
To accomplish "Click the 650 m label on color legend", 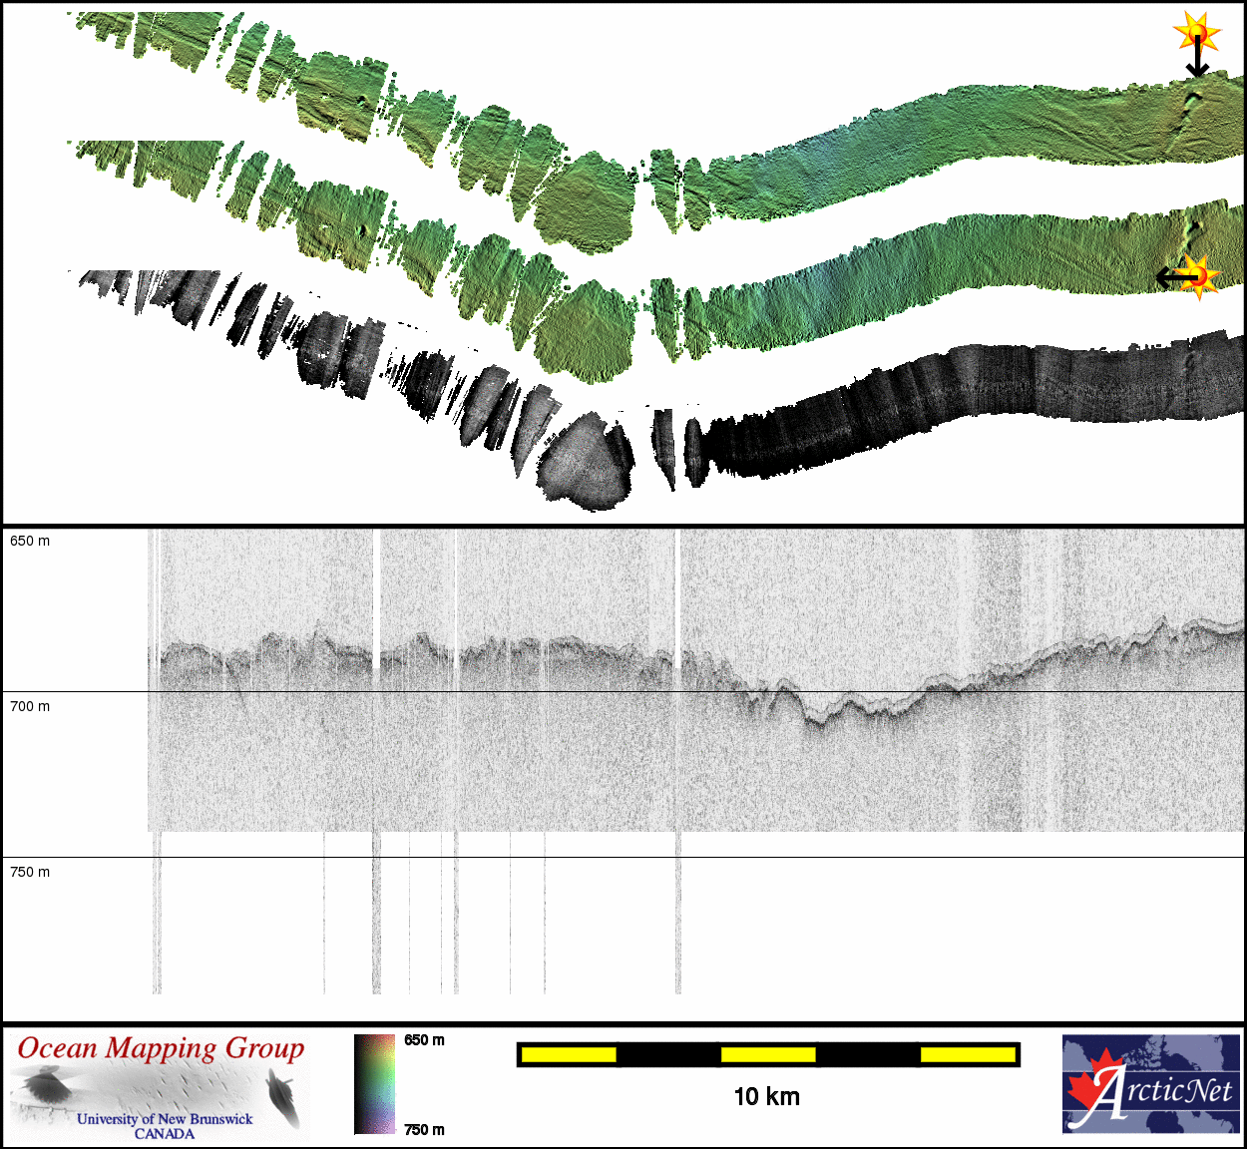I will pos(424,1040).
